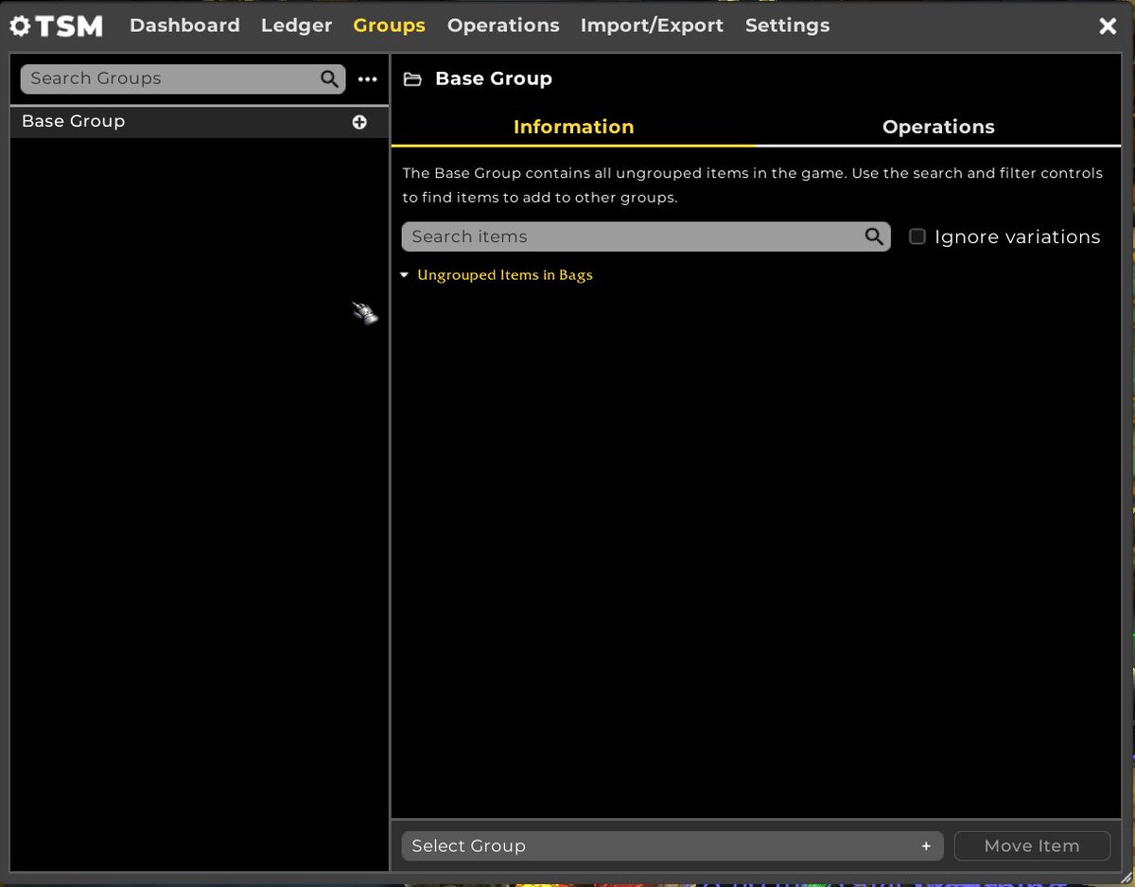The width and height of the screenshot is (1135, 887).
Task: Click the TSM gear logo icon
Action: click(20, 26)
